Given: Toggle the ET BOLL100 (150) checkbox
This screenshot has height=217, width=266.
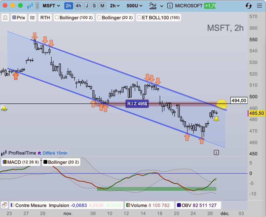Looking at the screenshot, I should click(139, 18).
